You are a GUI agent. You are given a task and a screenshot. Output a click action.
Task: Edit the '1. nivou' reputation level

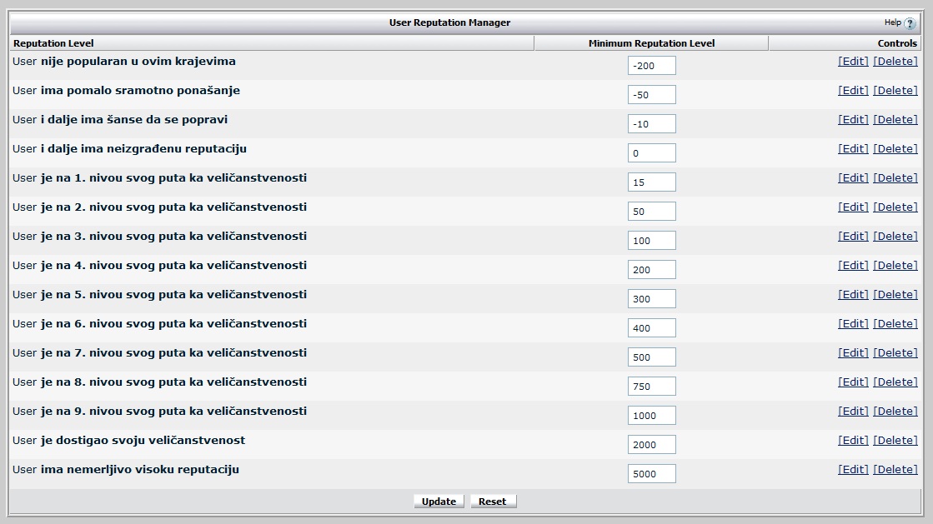click(852, 178)
